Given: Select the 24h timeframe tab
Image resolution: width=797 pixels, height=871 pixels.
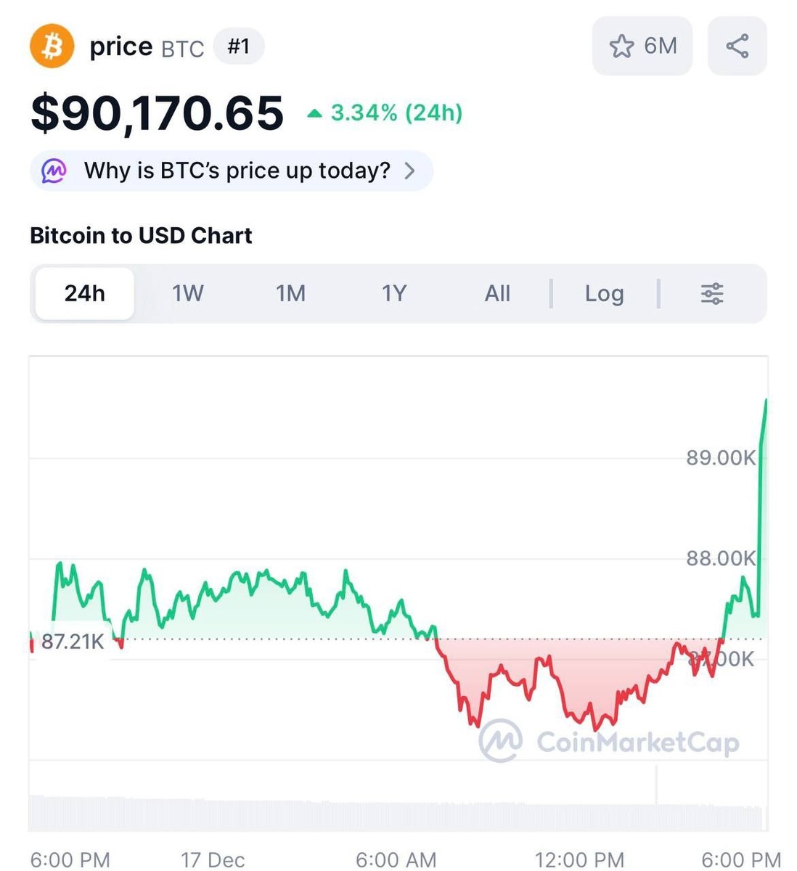Looking at the screenshot, I should [x=85, y=293].
